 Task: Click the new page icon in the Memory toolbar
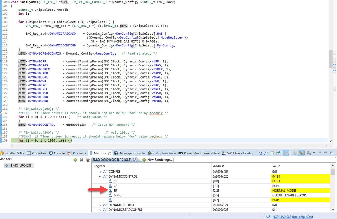[272, 153]
